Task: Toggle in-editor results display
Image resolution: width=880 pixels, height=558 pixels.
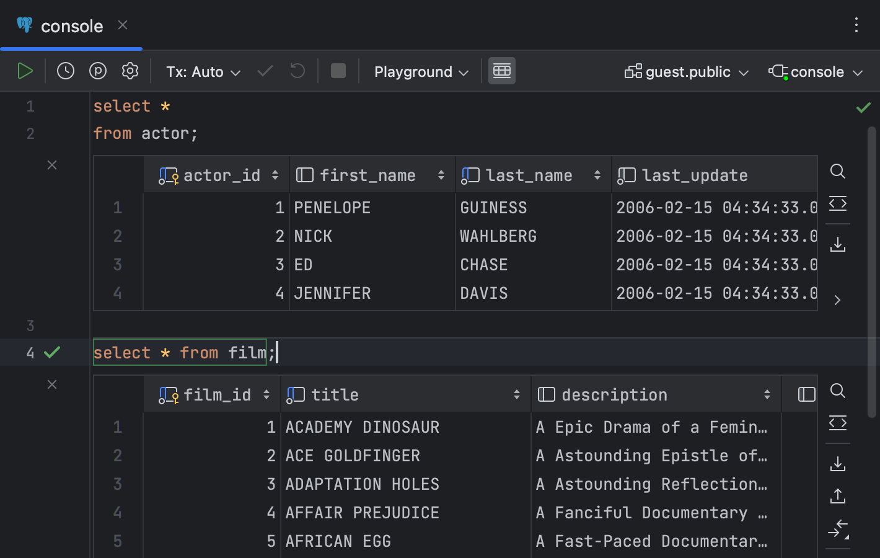Action: tap(501, 71)
